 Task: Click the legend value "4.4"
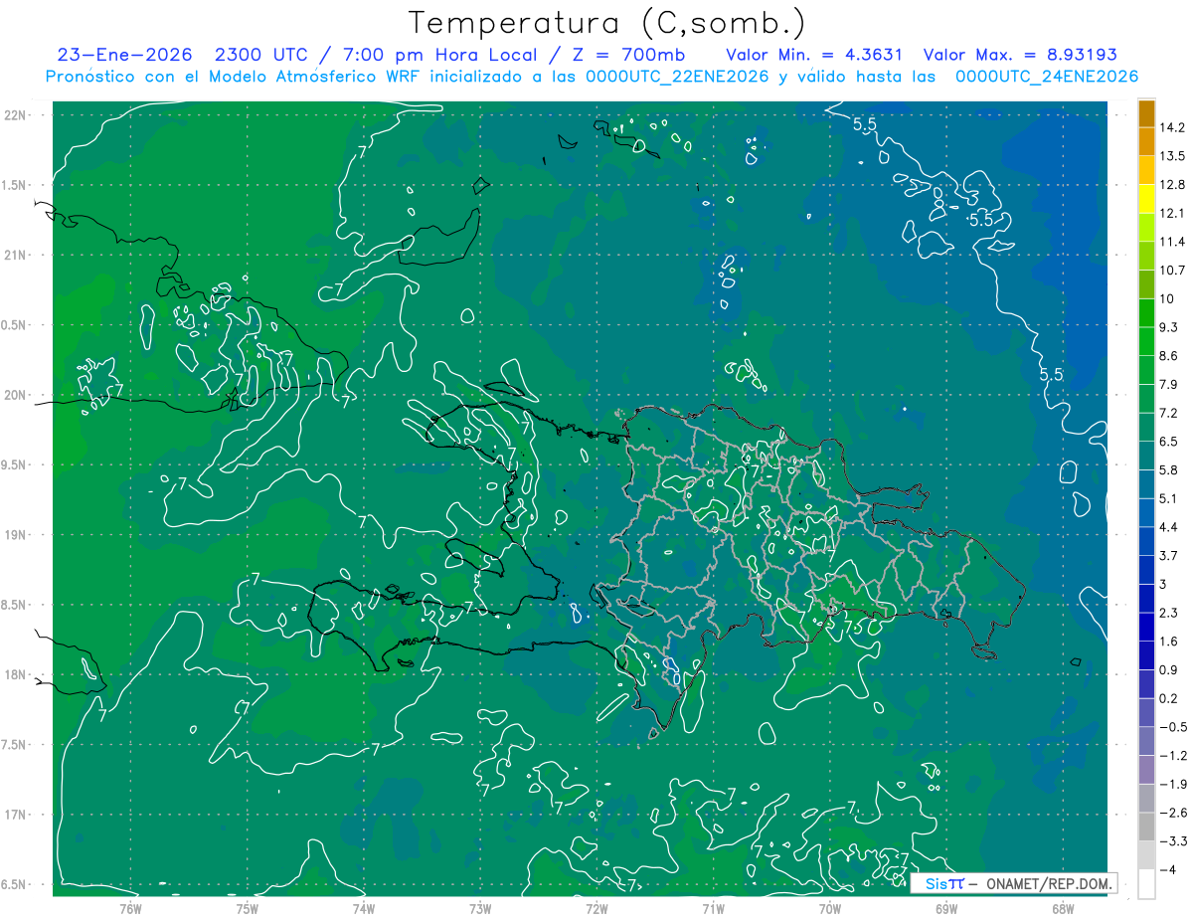1169,527
